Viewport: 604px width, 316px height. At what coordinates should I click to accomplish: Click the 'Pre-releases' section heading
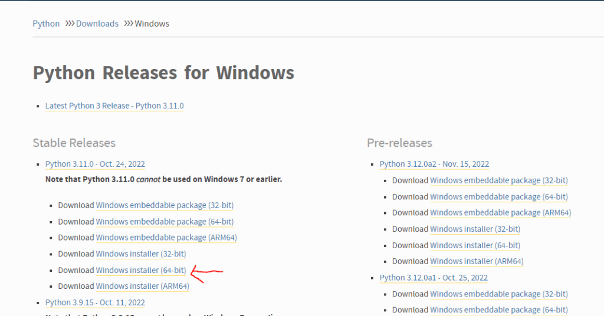[399, 143]
